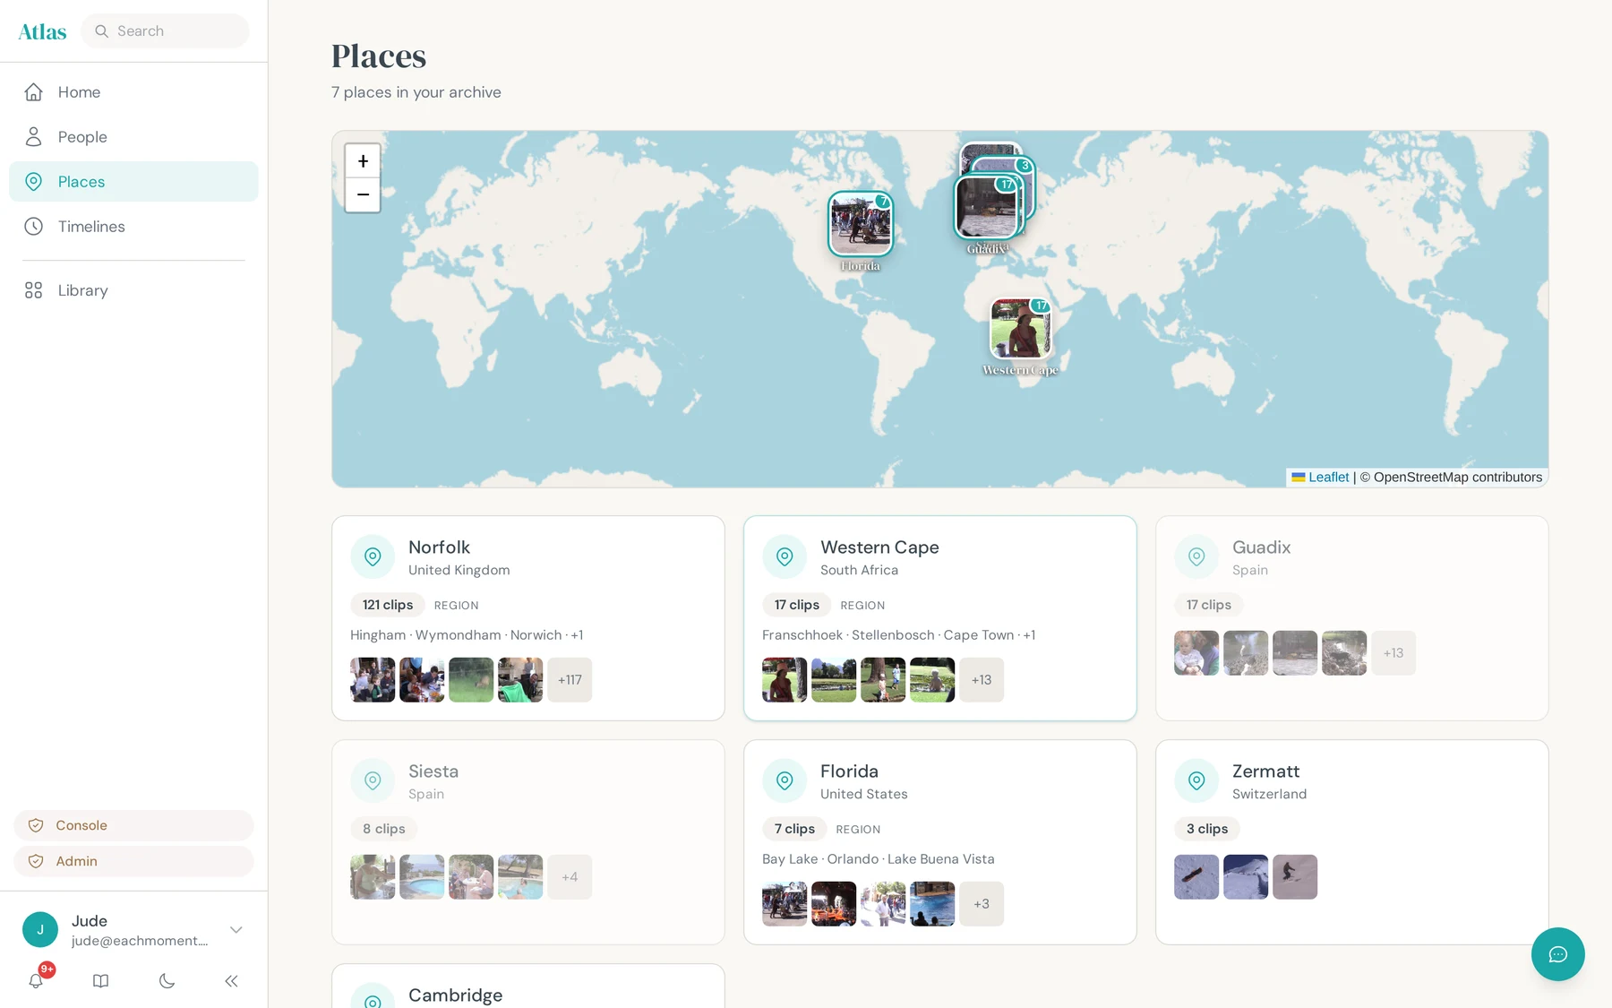Image resolution: width=1612 pixels, height=1008 pixels.
Task: Go to Home in sidebar
Action: (133, 92)
